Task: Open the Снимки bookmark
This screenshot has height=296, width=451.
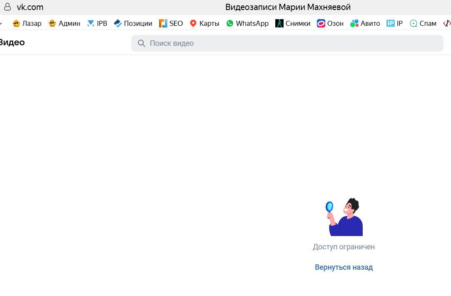Action: [x=293, y=23]
